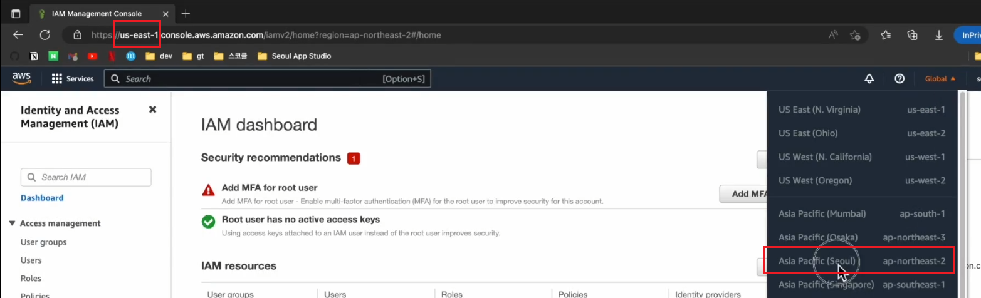The image size is (981, 298).
Task: Click the 'Identity providers' column header
Action: (708, 294)
